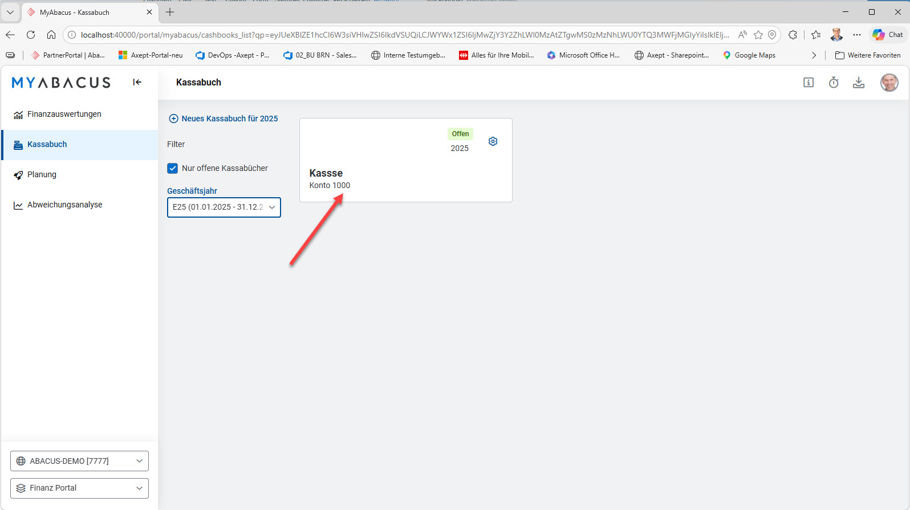
Task: Click the location permission icon in the address bar
Action: pos(772,35)
